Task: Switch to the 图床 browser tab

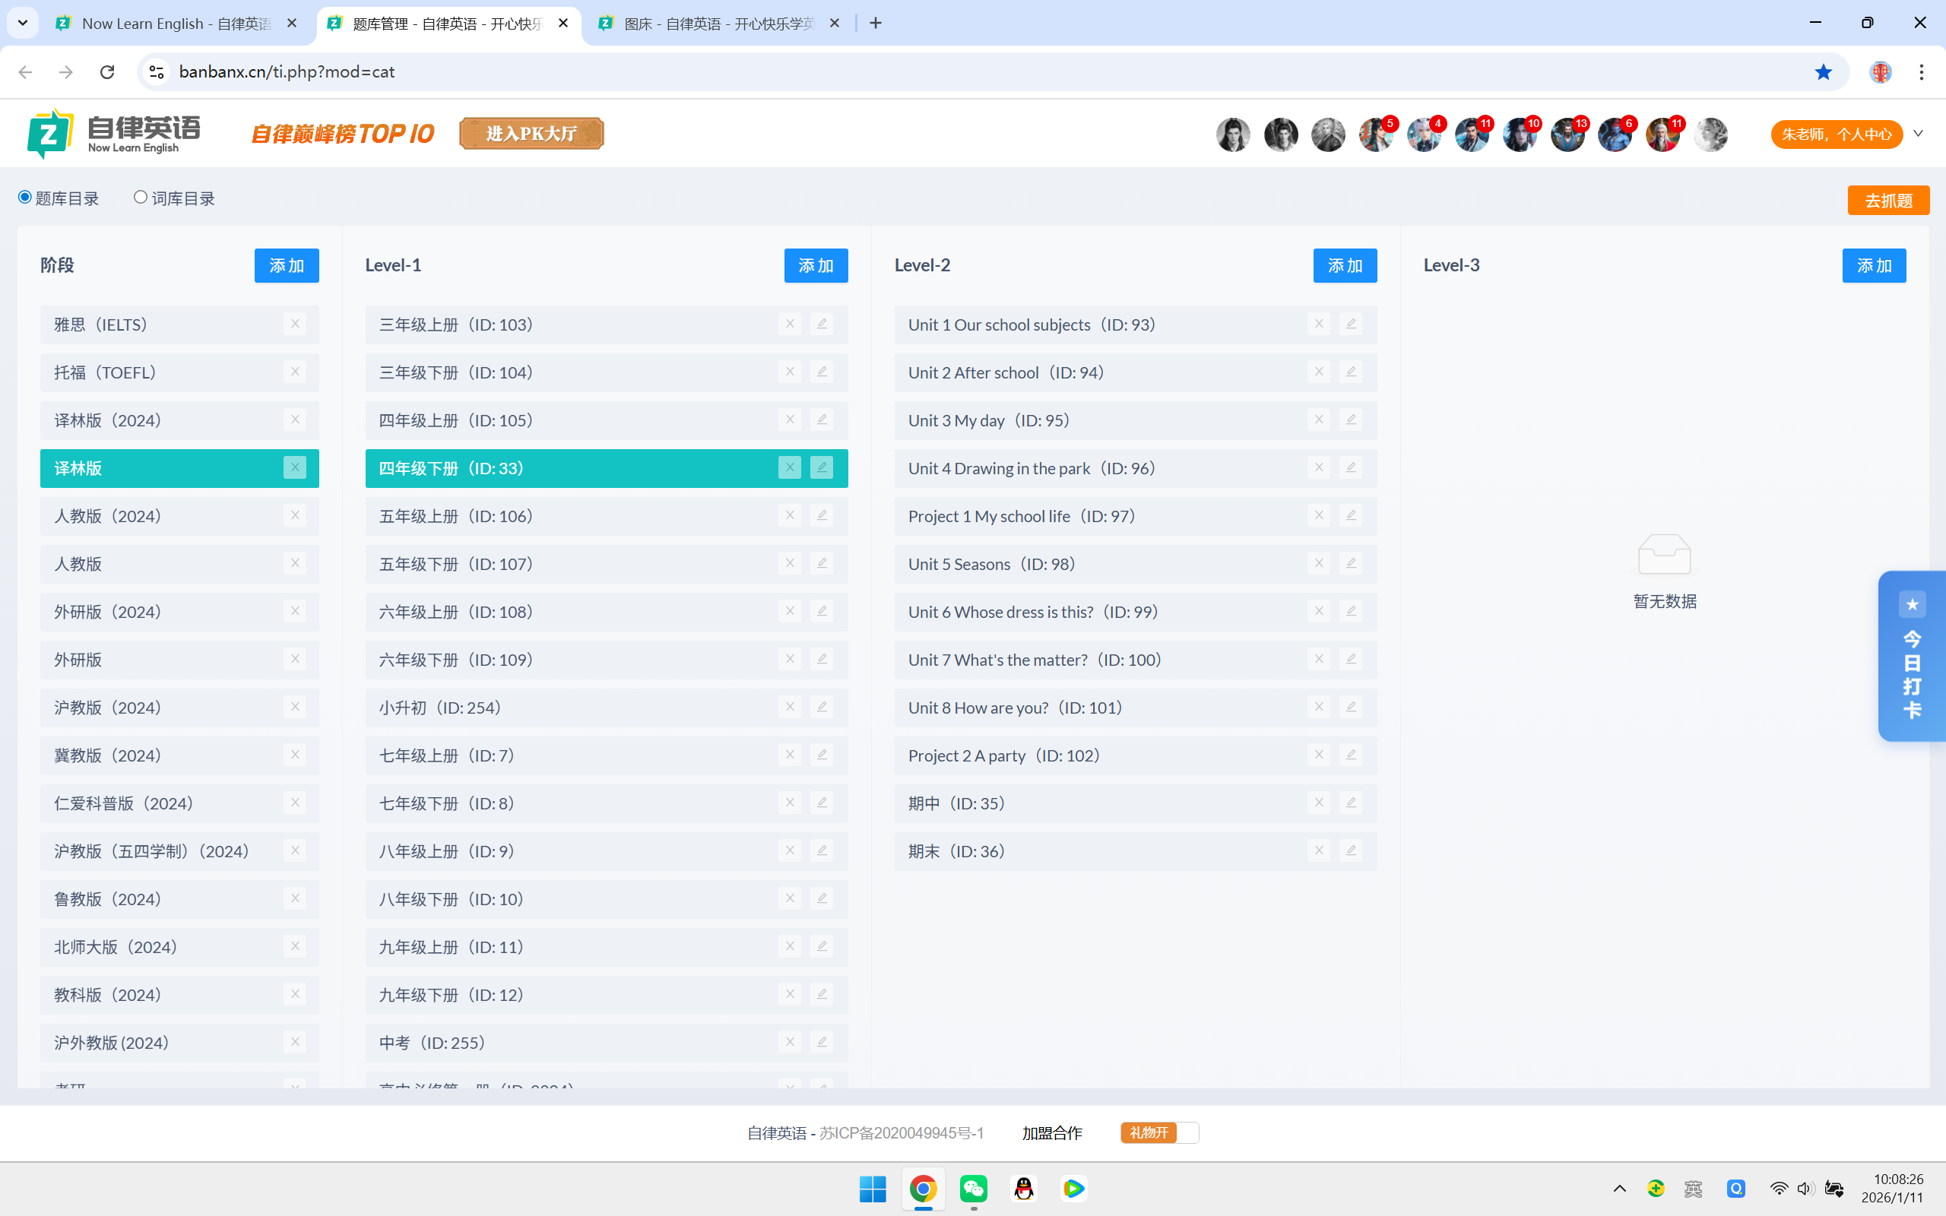Action: coord(718,24)
